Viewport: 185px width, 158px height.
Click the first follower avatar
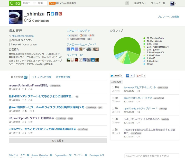click(x=68, y=60)
